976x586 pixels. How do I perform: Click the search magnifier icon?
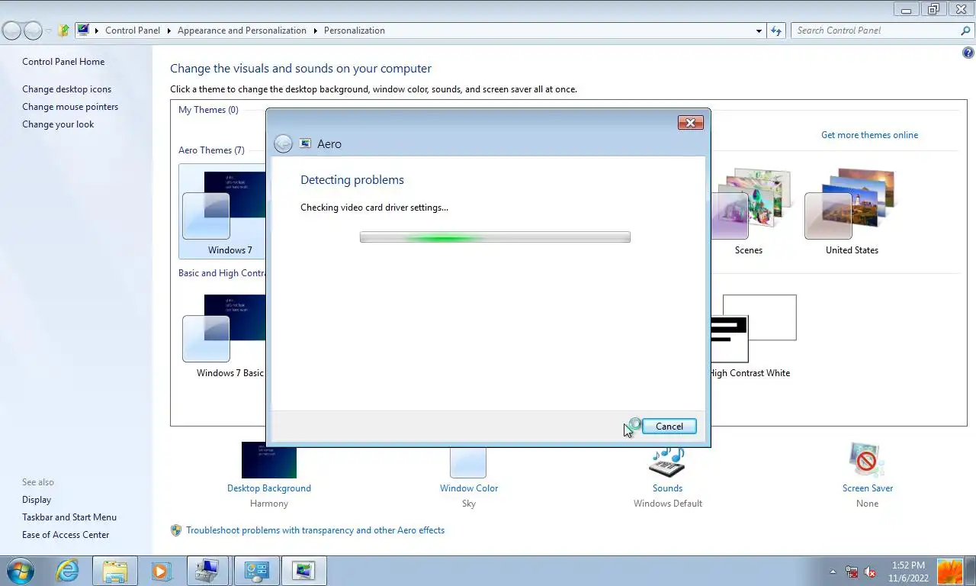[965, 31]
